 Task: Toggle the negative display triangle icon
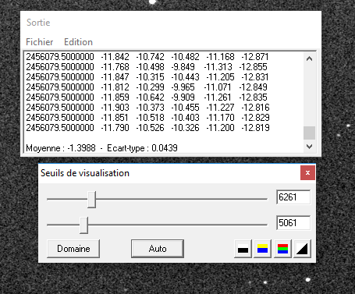pos(302,249)
